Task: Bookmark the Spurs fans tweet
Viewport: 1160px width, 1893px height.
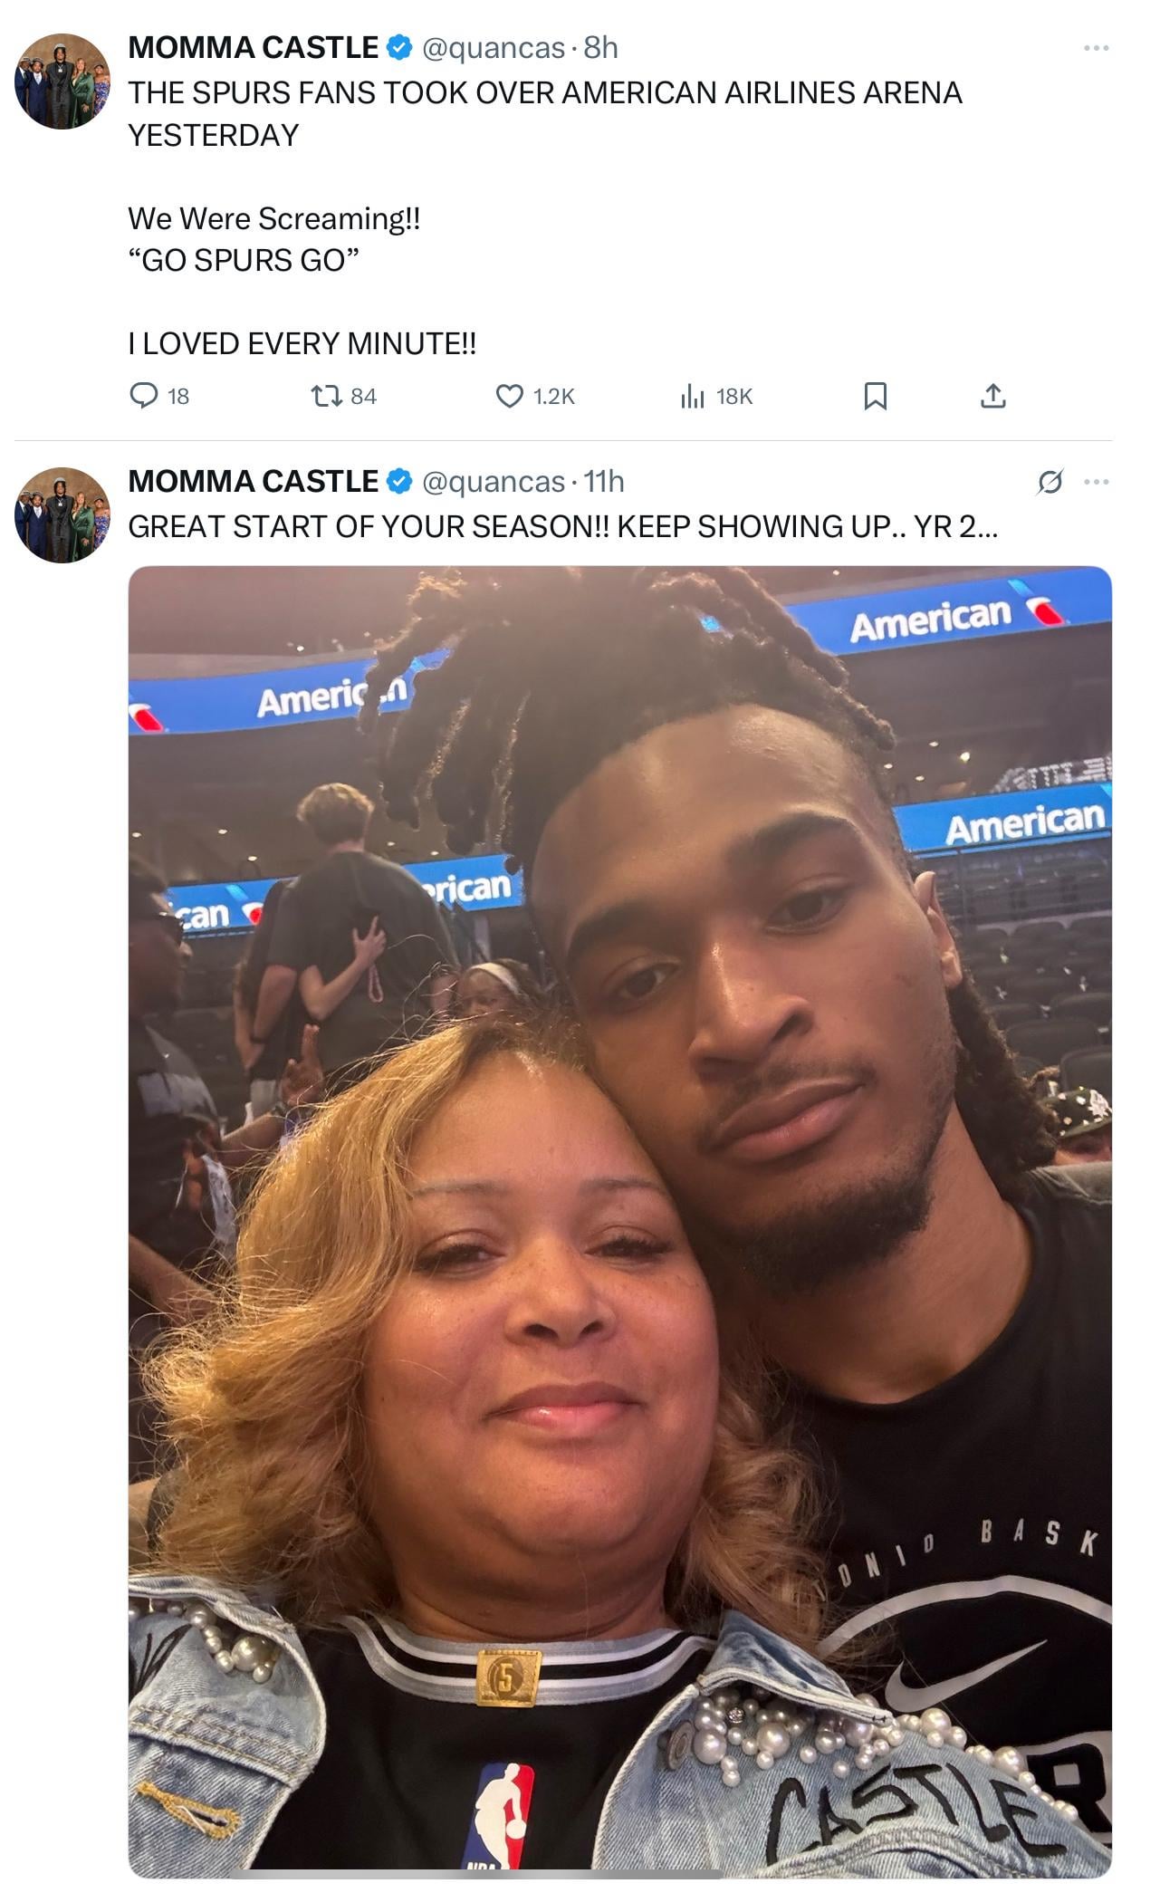Action: pyautogui.click(x=875, y=396)
